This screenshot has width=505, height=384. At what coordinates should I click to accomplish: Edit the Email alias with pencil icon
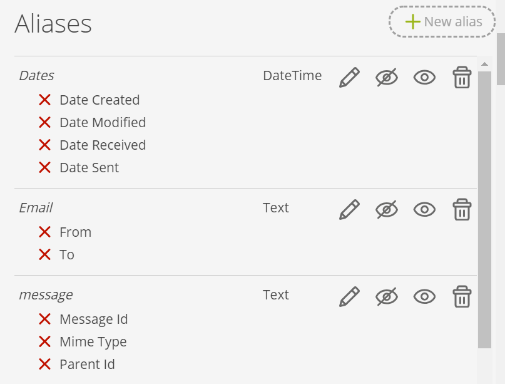[349, 210]
